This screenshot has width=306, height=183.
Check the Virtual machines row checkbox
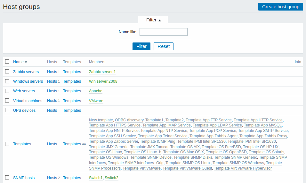[x=7, y=101]
